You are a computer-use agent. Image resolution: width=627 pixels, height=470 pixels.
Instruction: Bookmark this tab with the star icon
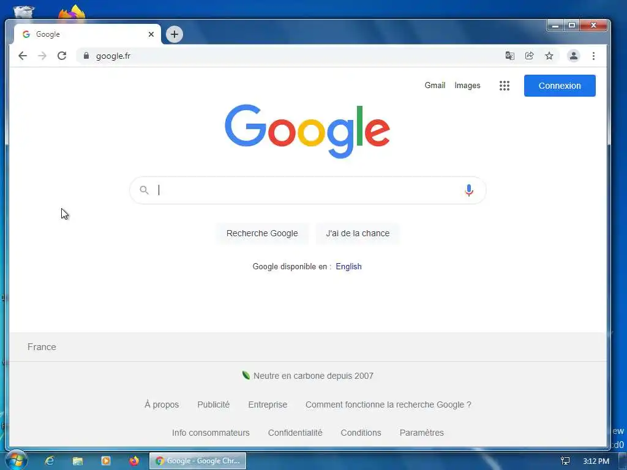pyautogui.click(x=549, y=56)
